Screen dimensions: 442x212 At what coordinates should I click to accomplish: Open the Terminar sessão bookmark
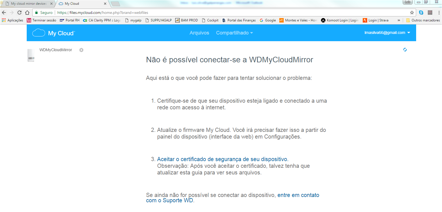pos(41,20)
